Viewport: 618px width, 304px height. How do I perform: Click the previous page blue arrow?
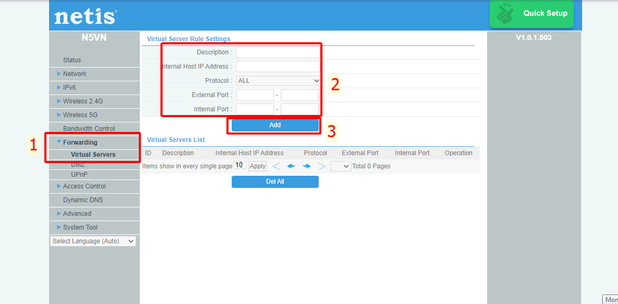point(291,166)
